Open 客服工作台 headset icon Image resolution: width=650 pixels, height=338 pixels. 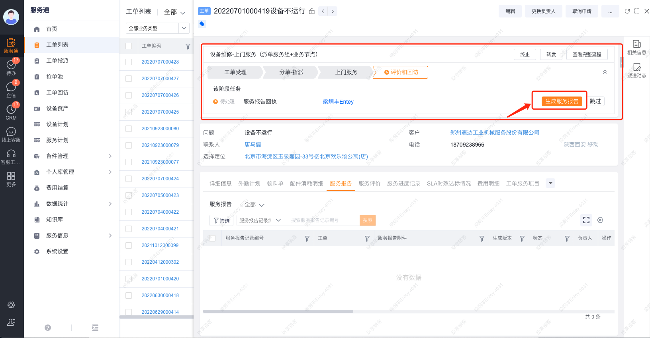coord(11,156)
